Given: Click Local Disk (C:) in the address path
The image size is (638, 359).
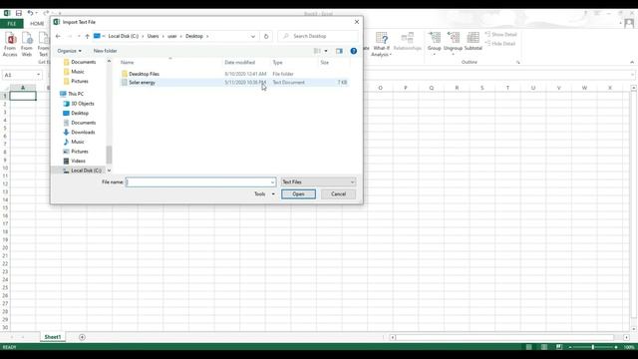Looking at the screenshot, I should pos(124,36).
